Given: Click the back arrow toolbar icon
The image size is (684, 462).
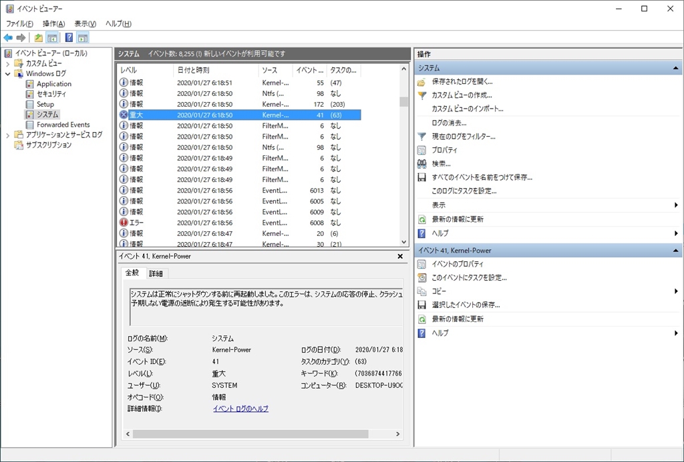Looking at the screenshot, I should coord(8,37).
